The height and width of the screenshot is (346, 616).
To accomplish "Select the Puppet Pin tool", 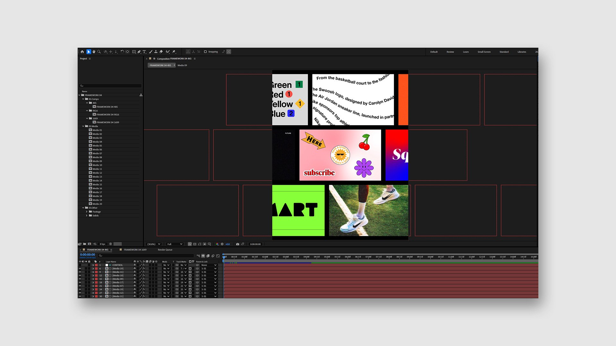I will [x=174, y=52].
